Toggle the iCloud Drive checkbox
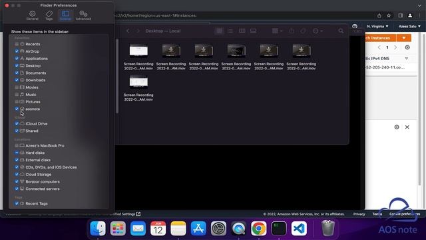The image size is (426, 240). (17, 123)
